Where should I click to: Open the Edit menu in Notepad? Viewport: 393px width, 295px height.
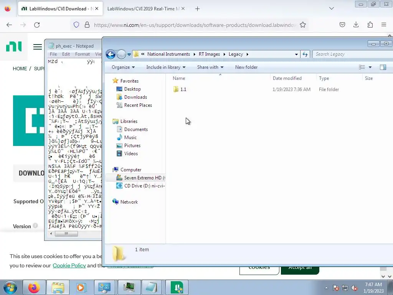coord(66,54)
